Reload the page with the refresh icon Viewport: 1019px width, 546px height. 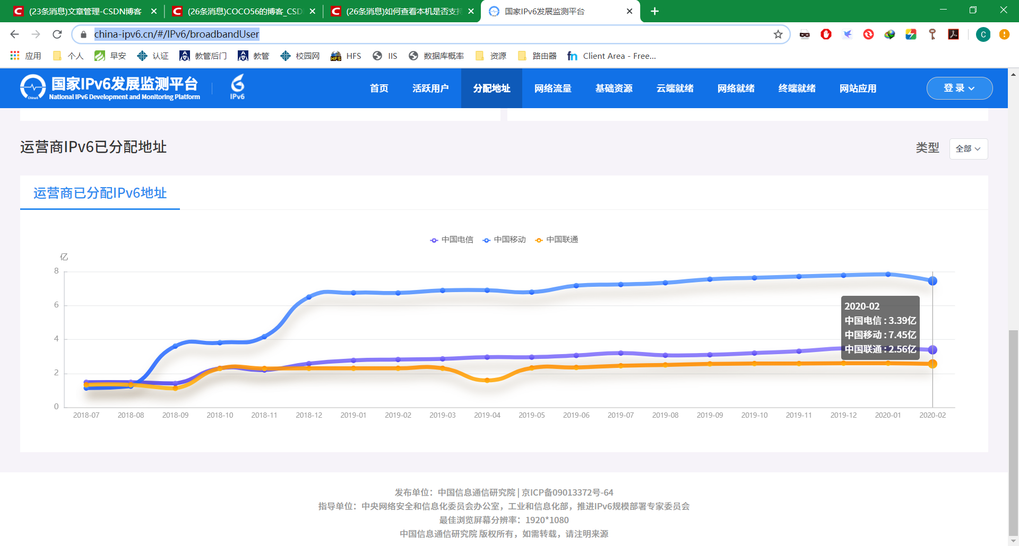[x=57, y=34]
